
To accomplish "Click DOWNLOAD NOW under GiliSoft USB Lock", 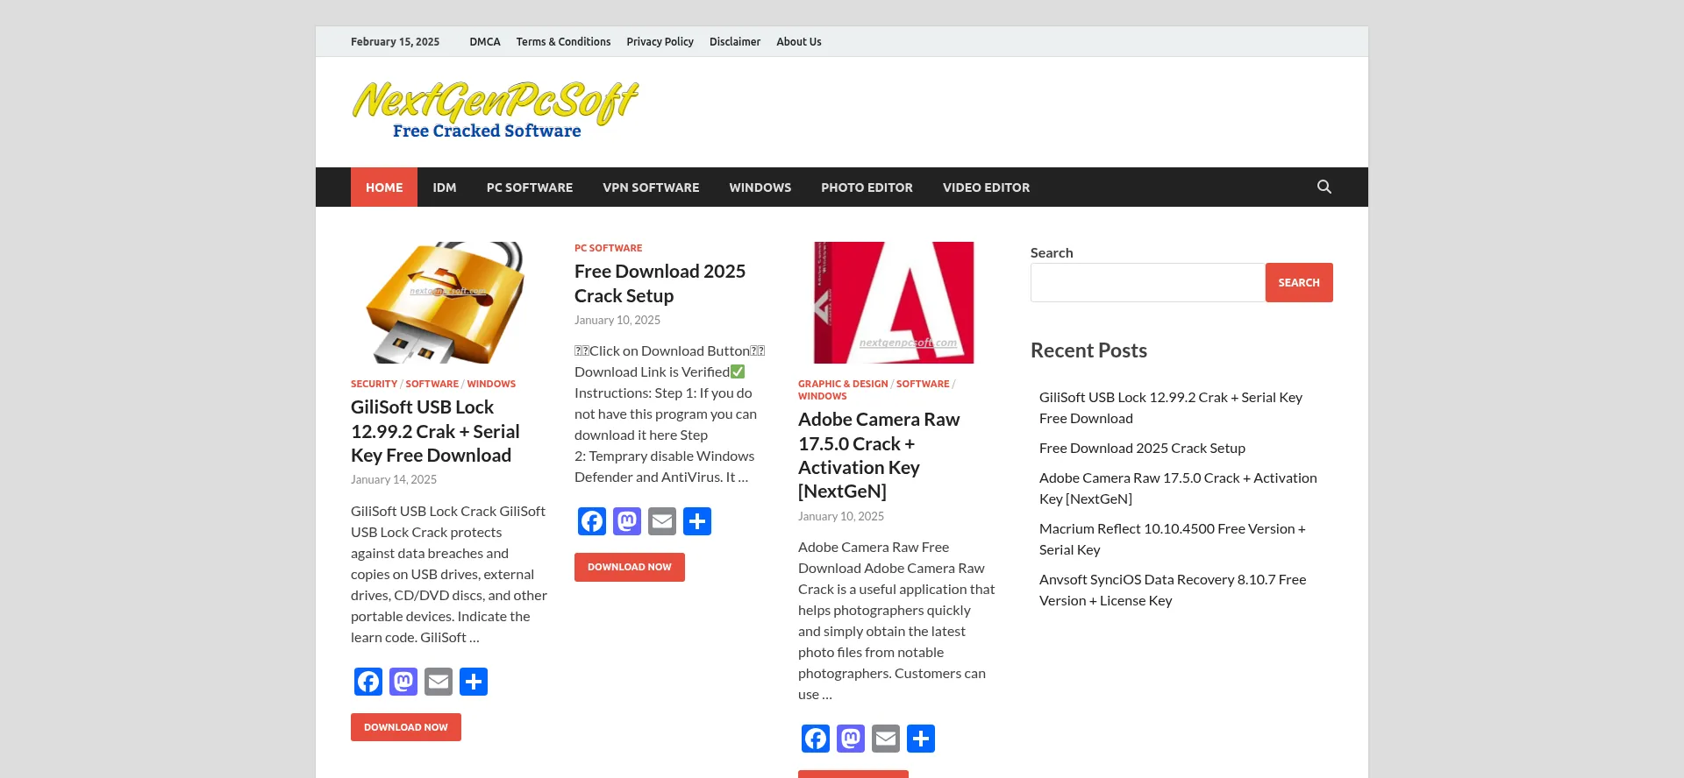I will 406,727.
